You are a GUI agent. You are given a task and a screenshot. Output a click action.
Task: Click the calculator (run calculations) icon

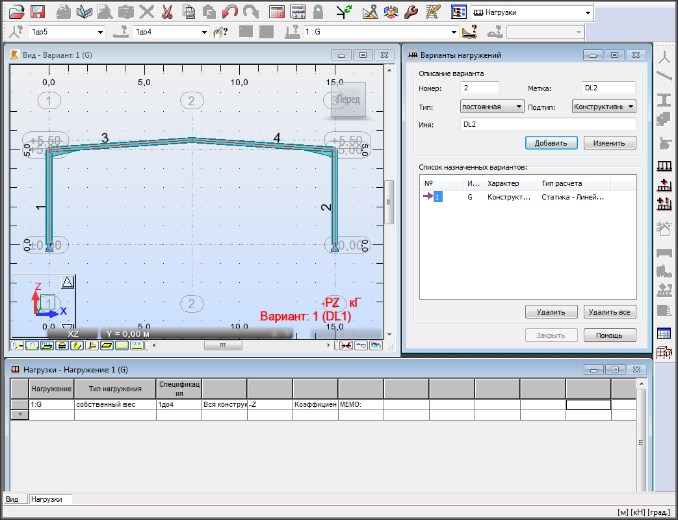pyautogui.click(x=277, y=12)
